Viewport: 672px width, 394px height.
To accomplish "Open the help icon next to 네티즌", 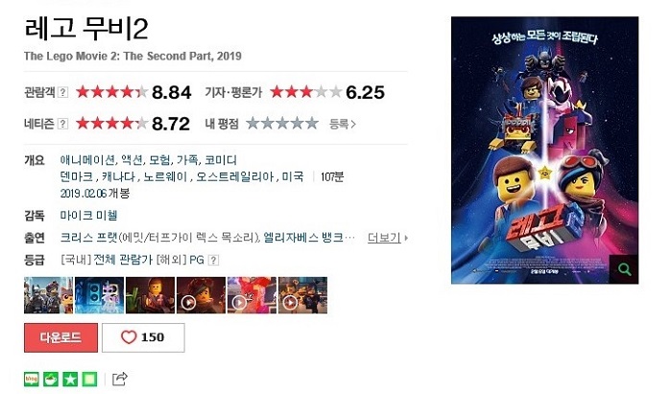I will 62,124.
